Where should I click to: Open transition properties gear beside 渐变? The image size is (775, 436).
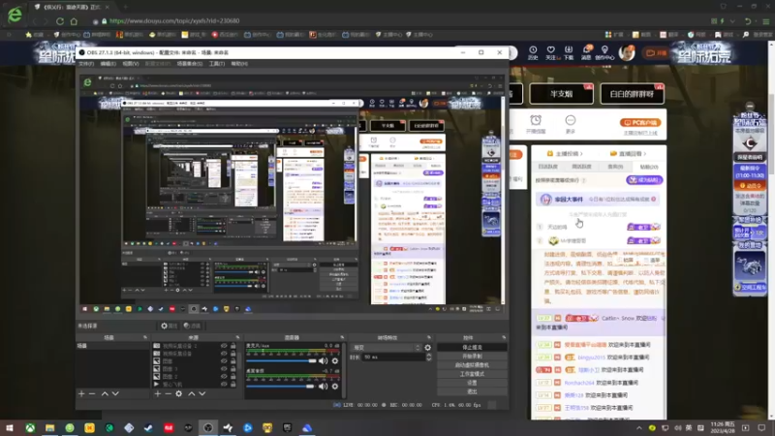(x=427, y=348)
